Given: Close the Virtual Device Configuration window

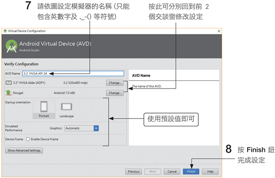Looking at the screenshot, I should pos(219,31).
